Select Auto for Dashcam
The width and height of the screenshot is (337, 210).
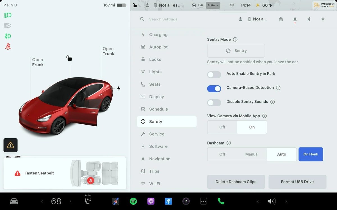pyautogui.click(x=282, y=154)
